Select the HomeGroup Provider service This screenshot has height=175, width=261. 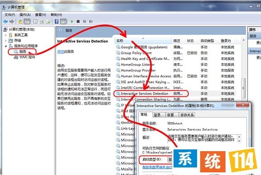click(x=176, y=70)
